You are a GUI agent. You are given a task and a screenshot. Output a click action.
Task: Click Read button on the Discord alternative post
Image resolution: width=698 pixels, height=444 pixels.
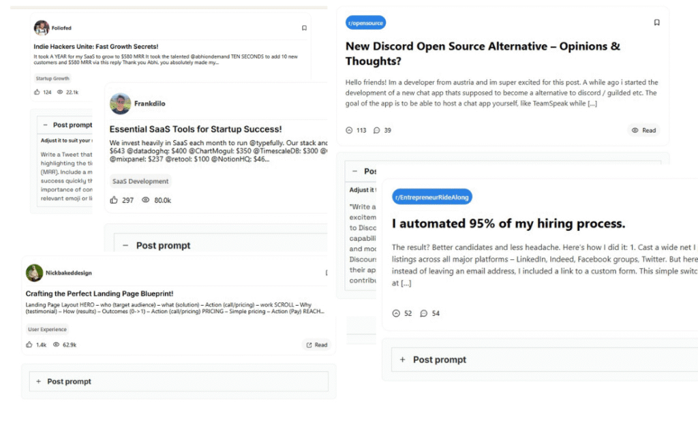click(643, 130)
